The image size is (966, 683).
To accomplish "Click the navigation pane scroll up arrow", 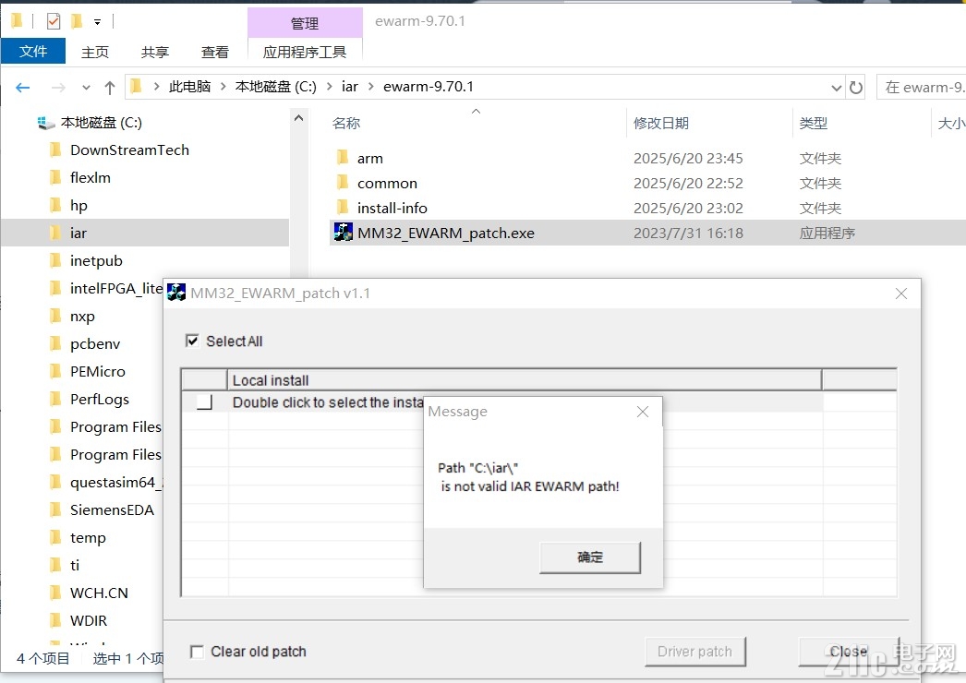I will click(x=299, y=117).
